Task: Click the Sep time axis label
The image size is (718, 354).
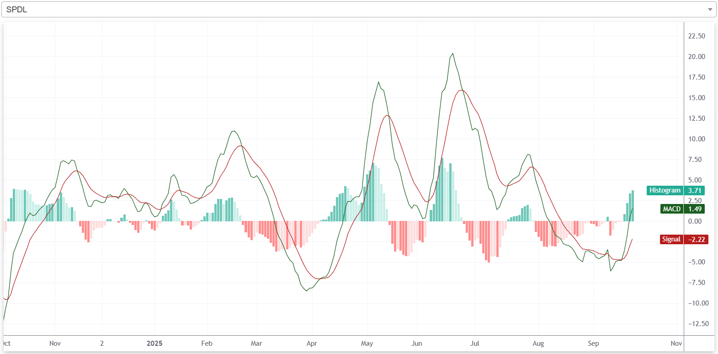Action: coord(593,343)
